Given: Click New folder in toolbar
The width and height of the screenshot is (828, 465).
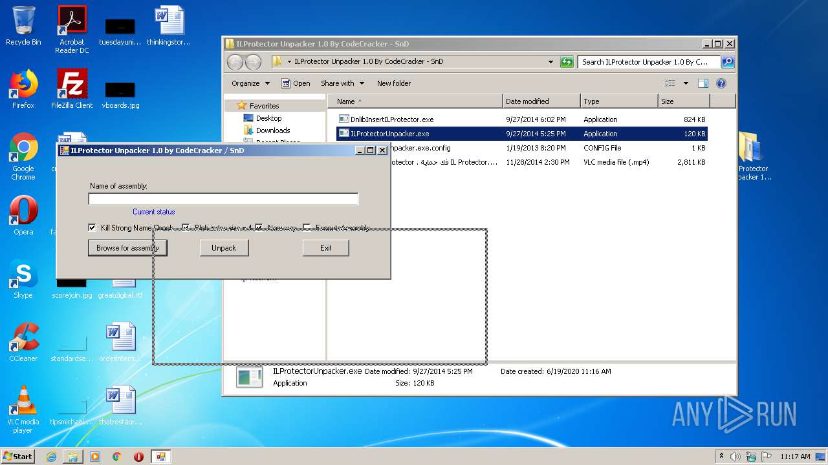Looking at the screenshot, I should tap(394, 83).
